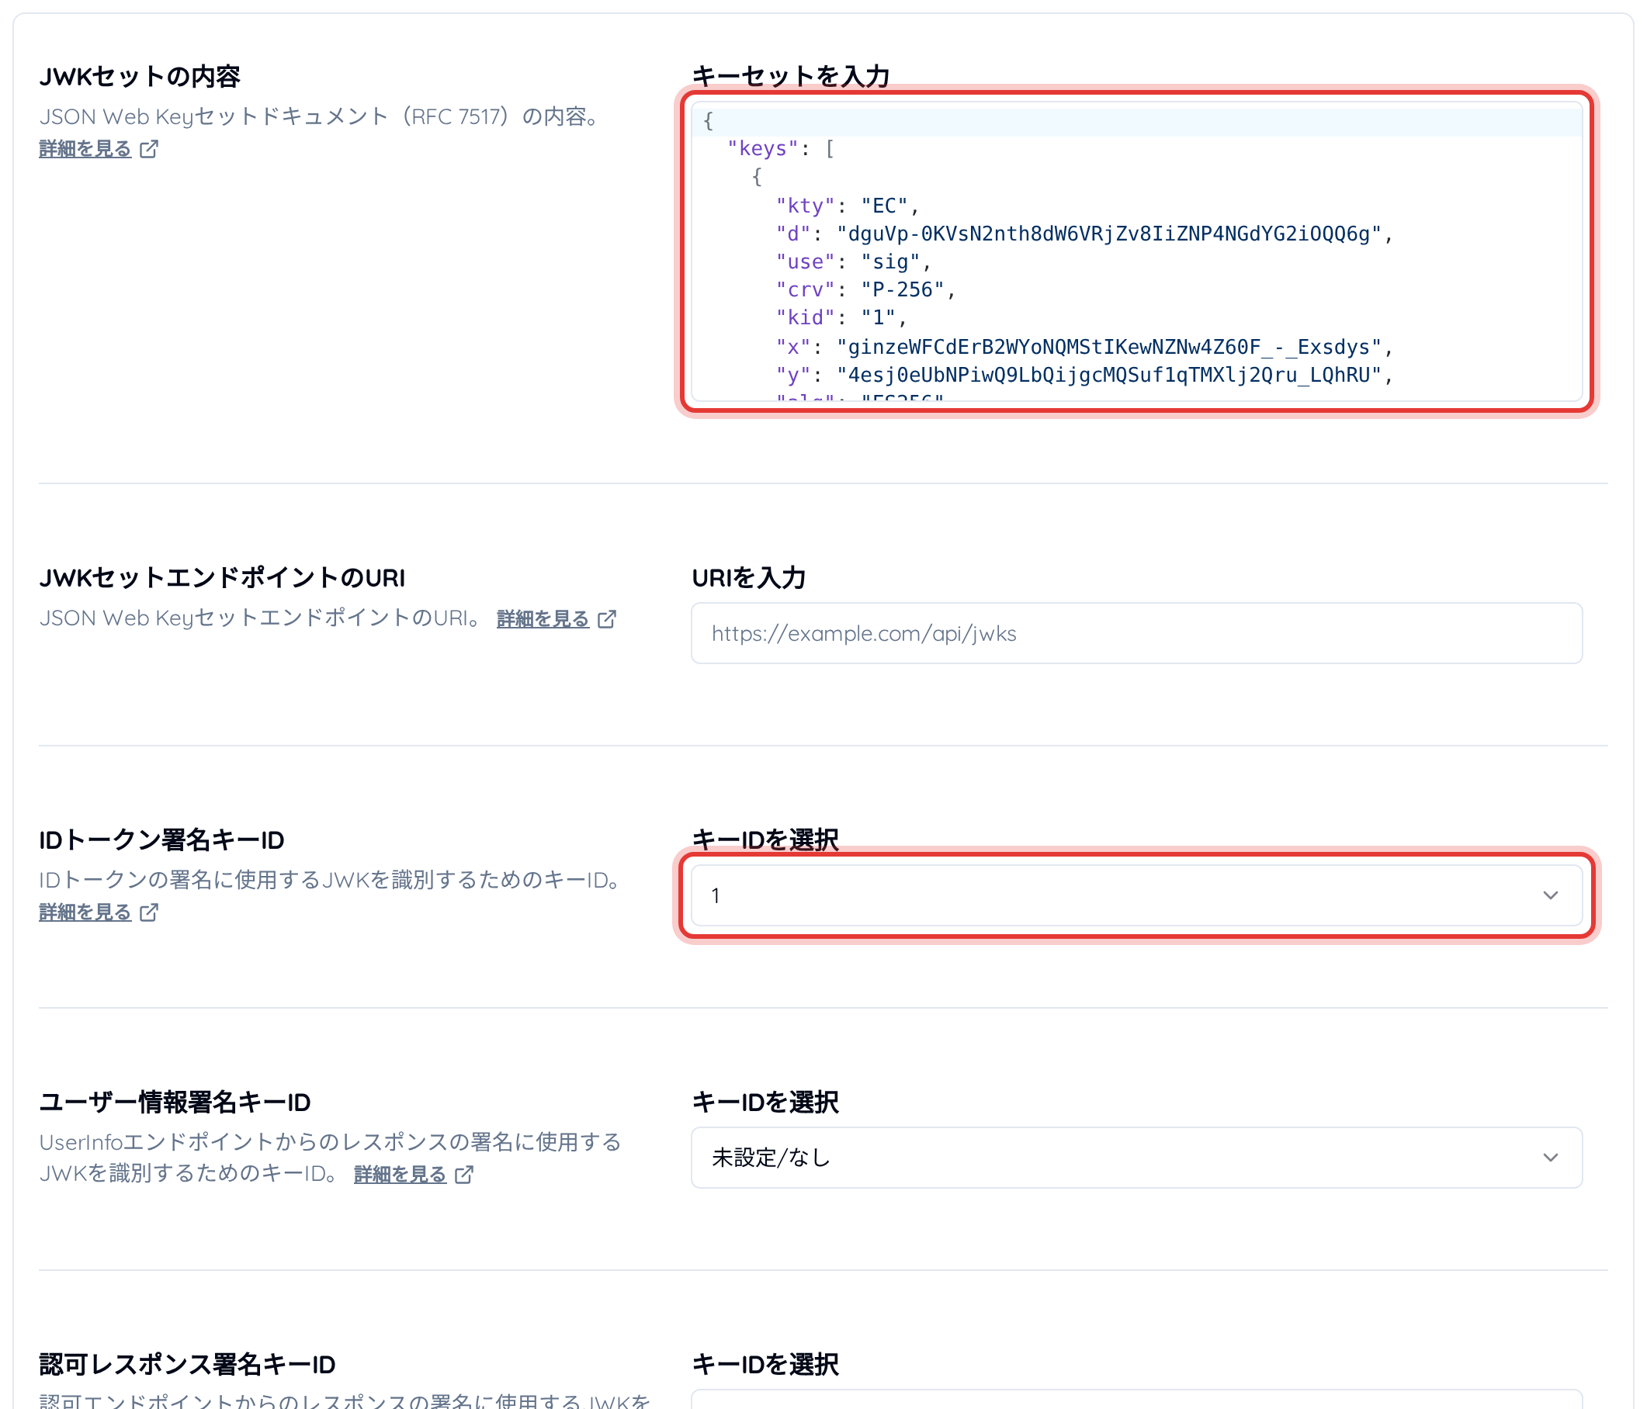Open 詳細を見る link for JWKセットエンドポイントのURI
This screenshot has height=1409, width=1647.
pyautogui.click(x=543, y=618)
